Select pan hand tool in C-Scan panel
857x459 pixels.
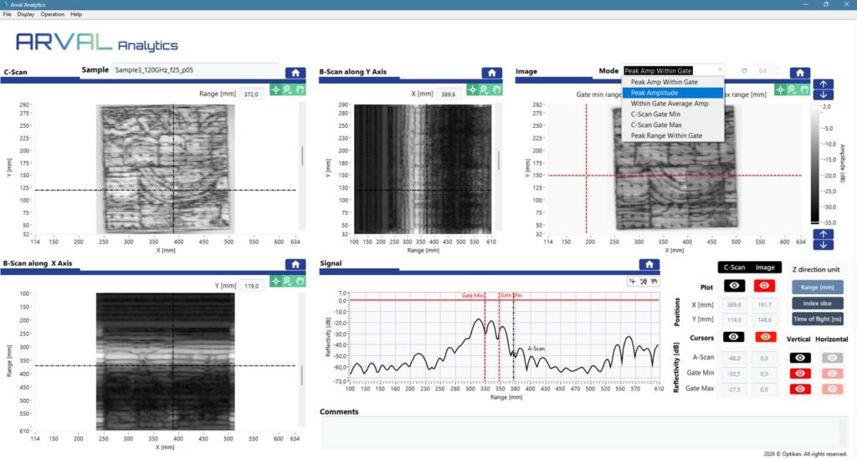tap(300, 89)
